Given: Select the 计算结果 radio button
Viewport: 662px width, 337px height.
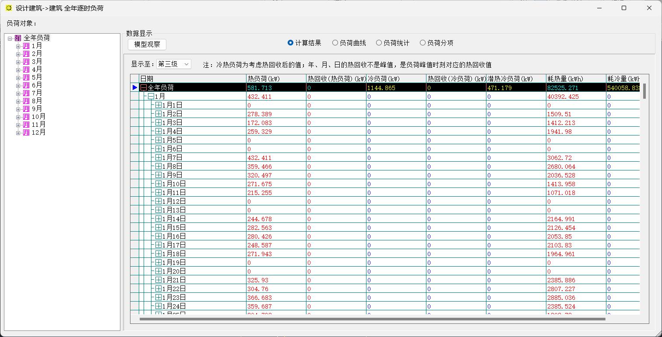Looking at the screenshot, I should pos(290,43).
